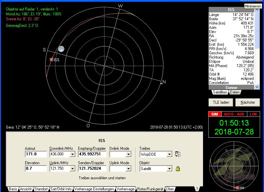This screenshot has width=264, height=192.
Task: Expand the Treiber driver dropdown
Action: [169, 154]
